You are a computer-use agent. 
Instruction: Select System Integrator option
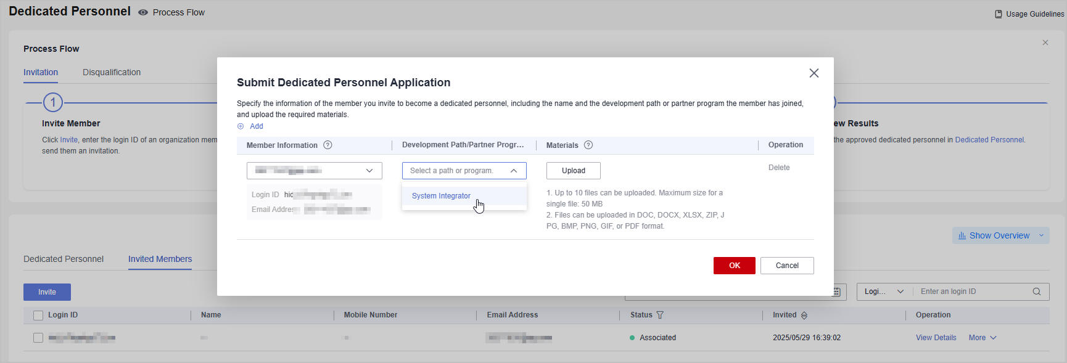click(x=441, y=196)
